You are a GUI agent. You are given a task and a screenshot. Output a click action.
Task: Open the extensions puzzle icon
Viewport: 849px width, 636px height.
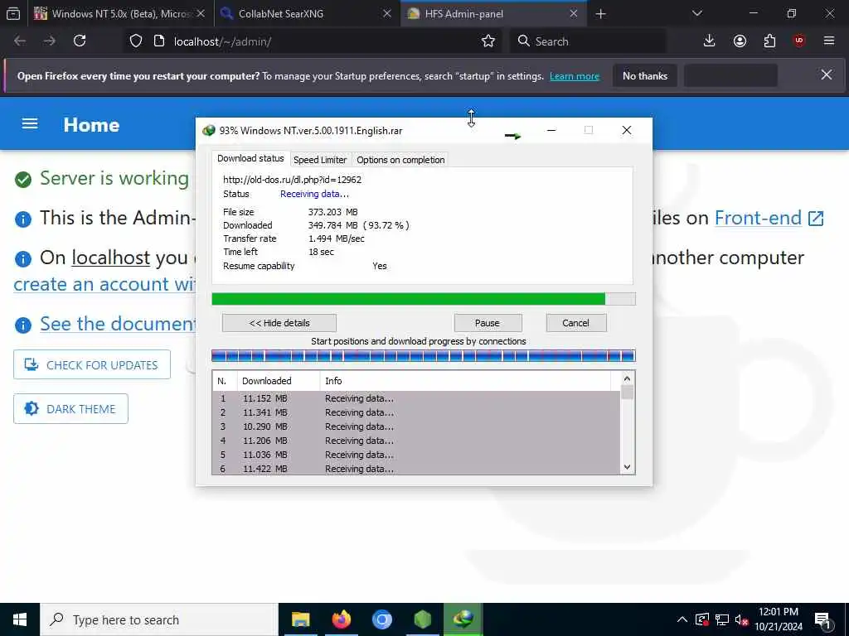coord(769,41)
